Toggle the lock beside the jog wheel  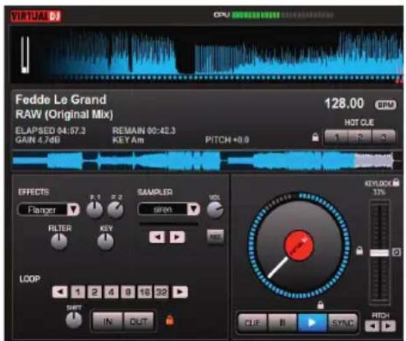click(x=359, y=250)
